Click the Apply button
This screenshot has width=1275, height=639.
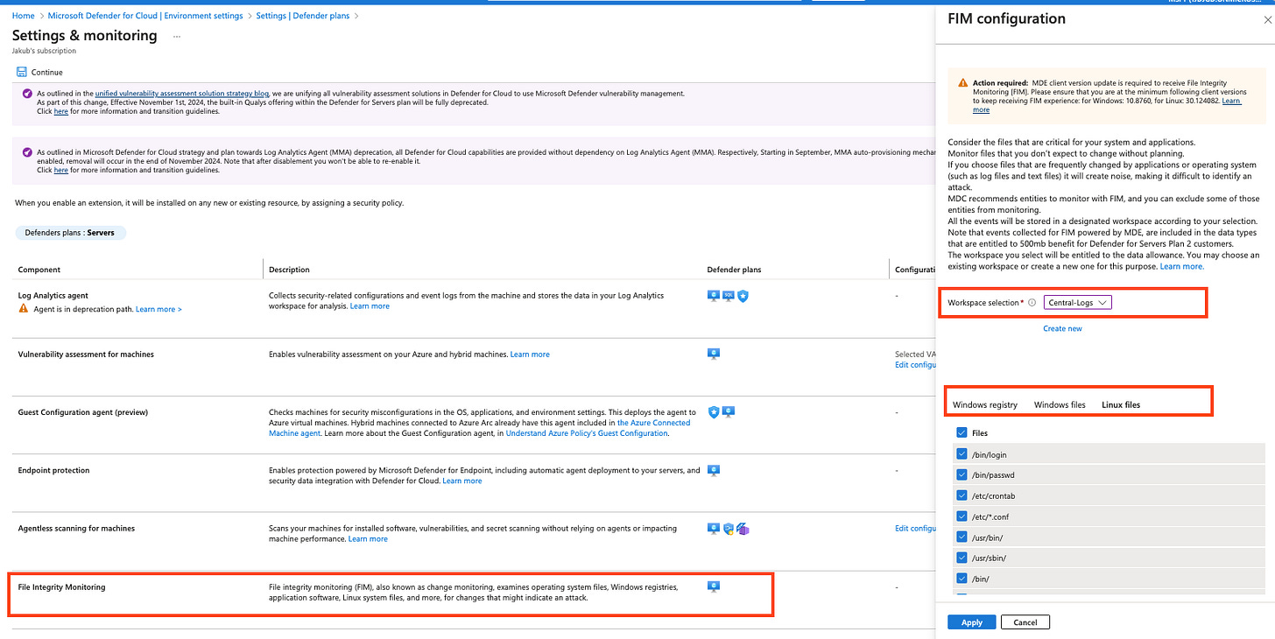(971, 622)
